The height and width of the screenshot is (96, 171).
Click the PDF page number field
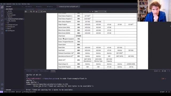click(x=40, y=11)
